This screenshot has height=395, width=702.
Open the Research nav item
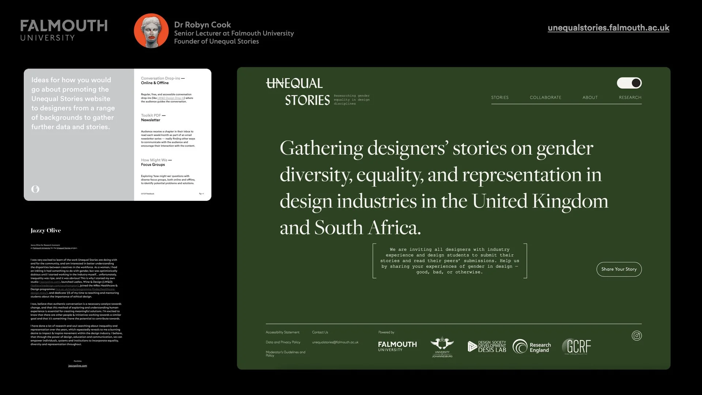coord(630,97)
